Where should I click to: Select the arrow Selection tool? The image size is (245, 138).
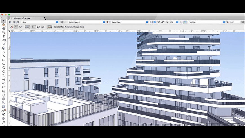point(4,21)
